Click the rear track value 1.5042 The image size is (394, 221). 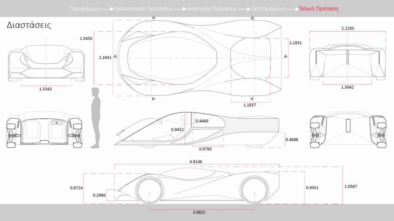coord(347,87)
